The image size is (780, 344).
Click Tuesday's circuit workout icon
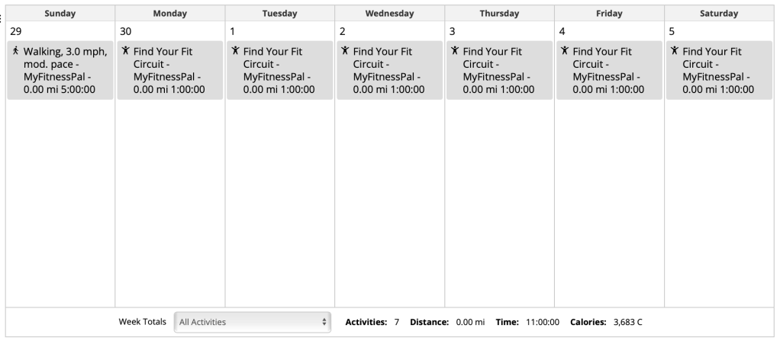(235, 52)
